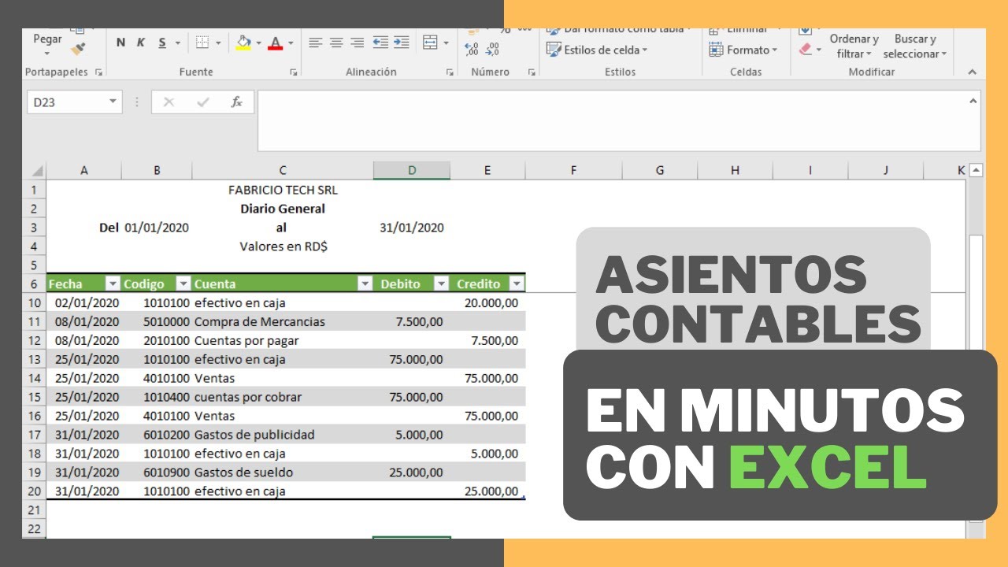1008x567 pixels.
Task: Open the Pegar paste dropdown arrow
Action: 47,54
